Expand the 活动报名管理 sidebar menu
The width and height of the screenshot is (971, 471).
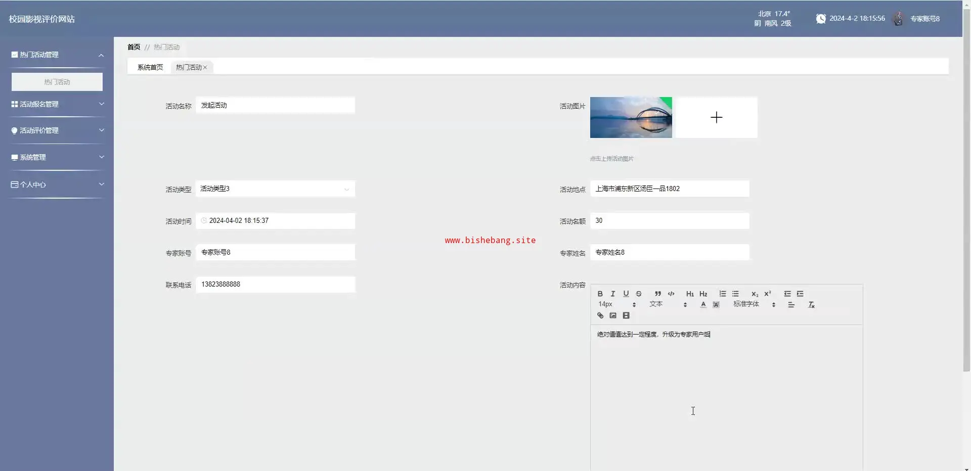57,104
